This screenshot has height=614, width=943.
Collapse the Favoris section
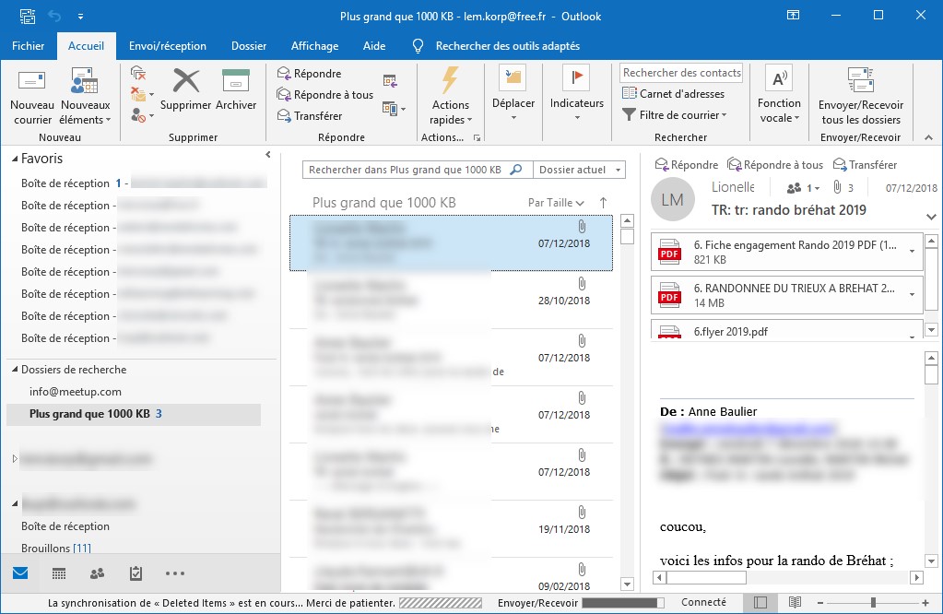point(15,159)
